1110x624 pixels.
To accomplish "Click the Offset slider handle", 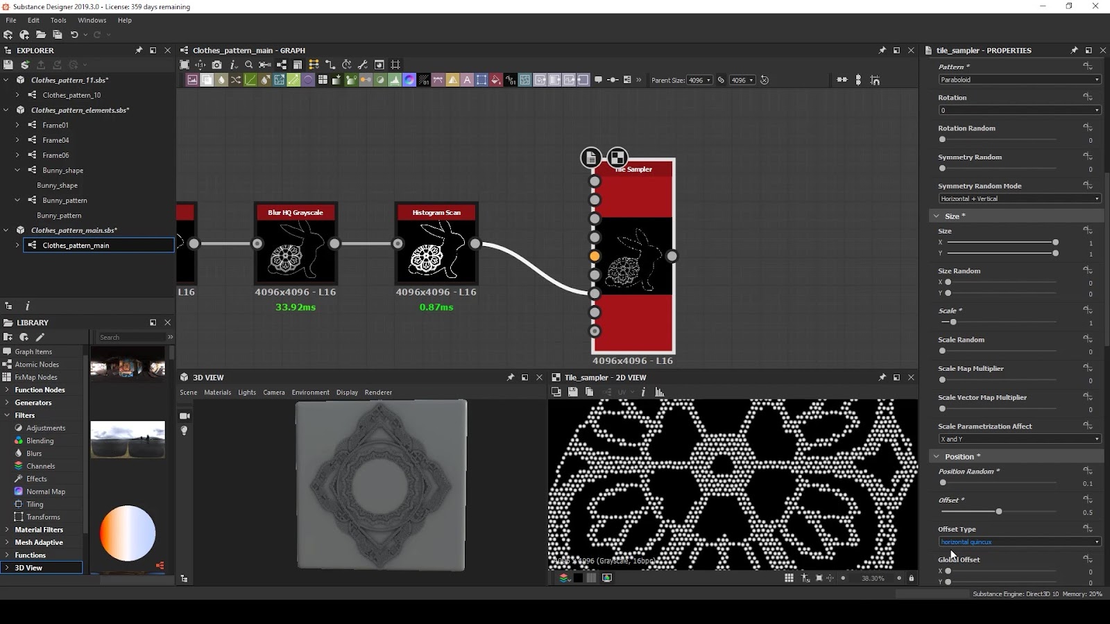I will point(999,512).
